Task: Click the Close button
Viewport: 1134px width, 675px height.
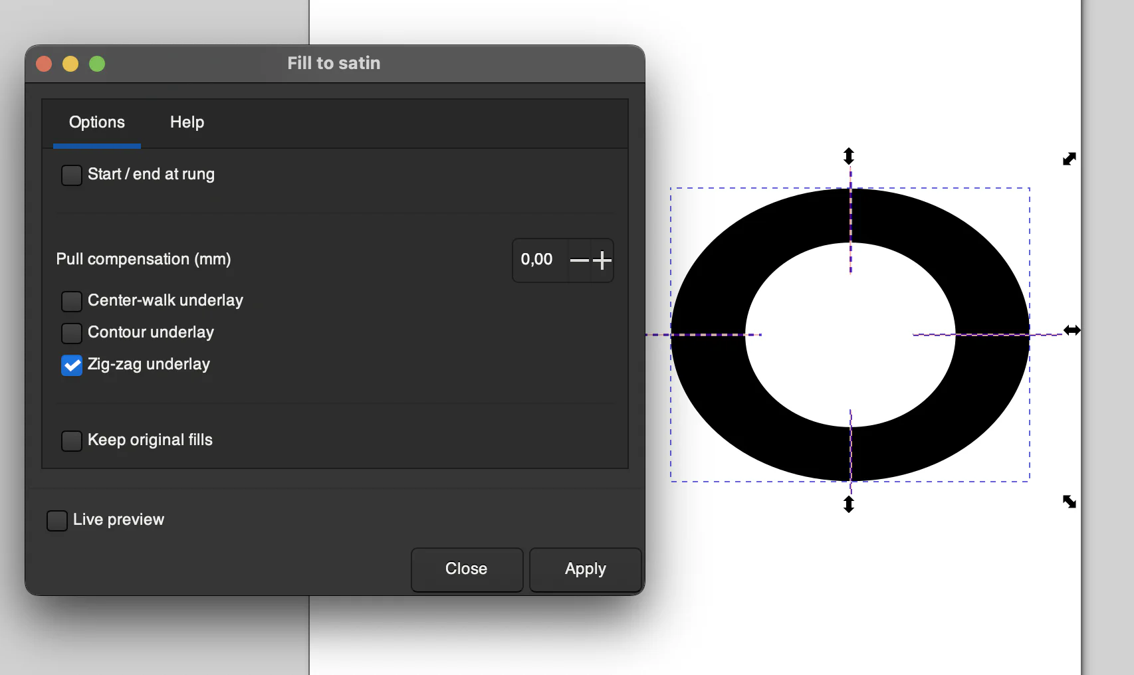Action: click(467, 569)
